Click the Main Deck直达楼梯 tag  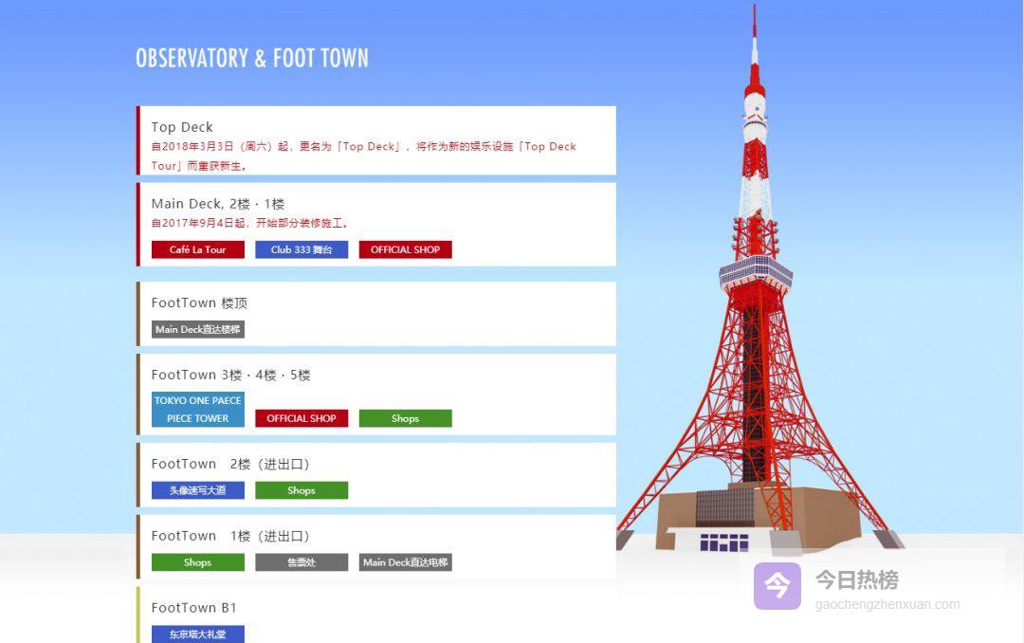(197, 329)
